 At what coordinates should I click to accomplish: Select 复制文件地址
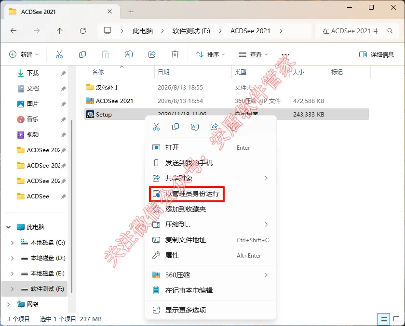[x=211, y=240]
